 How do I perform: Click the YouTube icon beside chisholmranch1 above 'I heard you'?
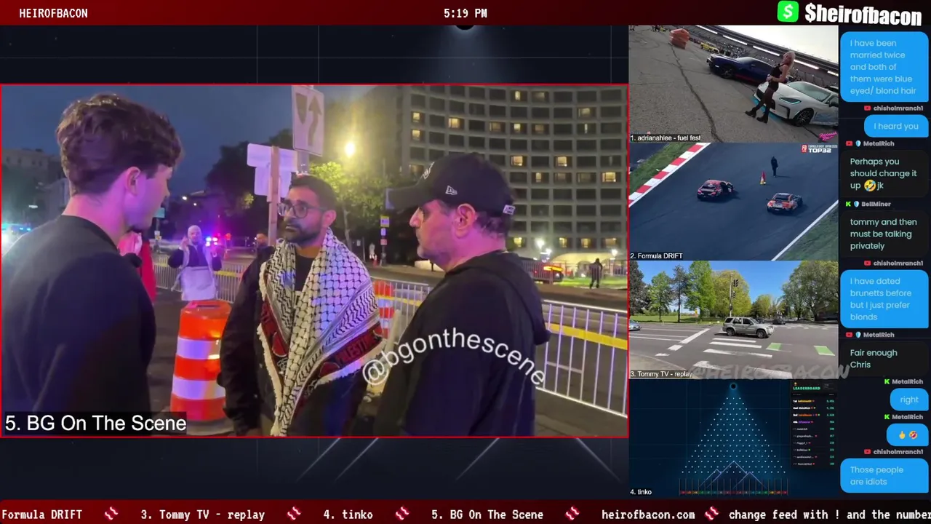[x=867, y=108]
